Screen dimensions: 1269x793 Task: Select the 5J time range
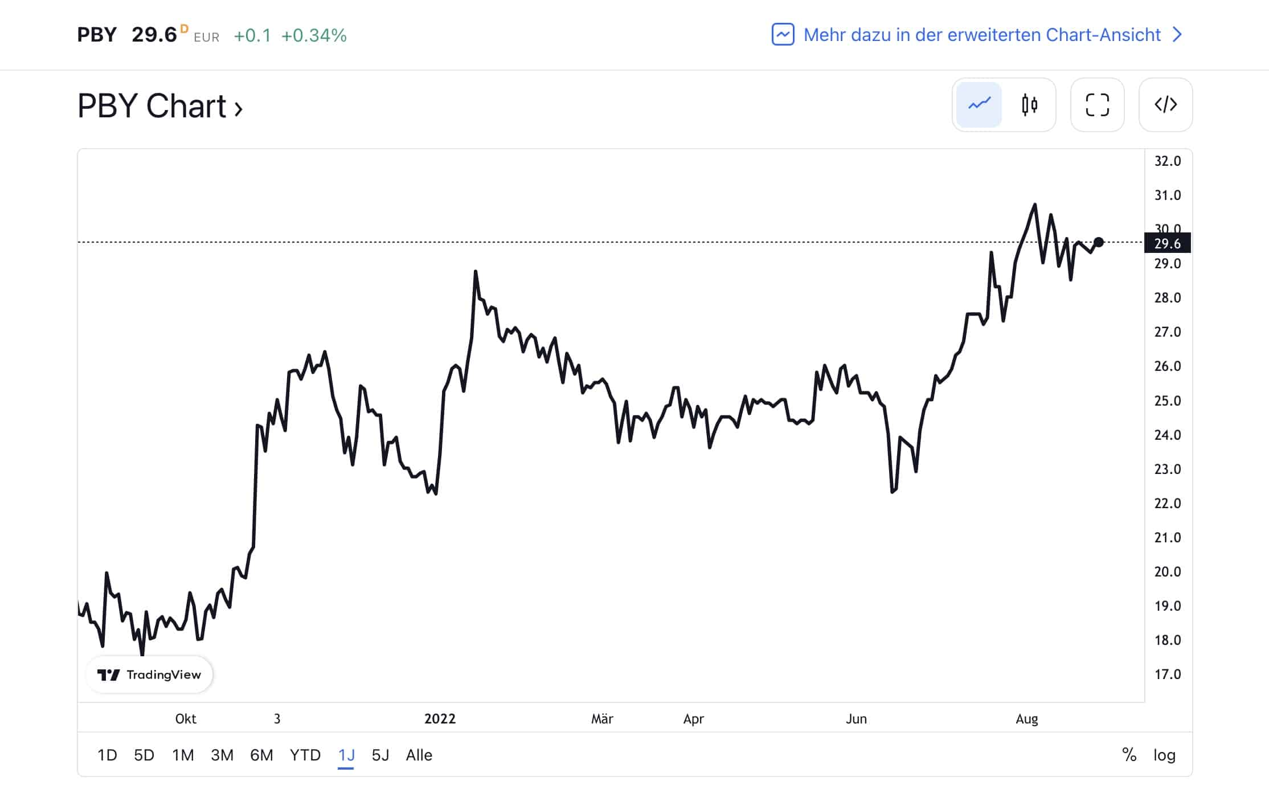(x=380, y=755)
